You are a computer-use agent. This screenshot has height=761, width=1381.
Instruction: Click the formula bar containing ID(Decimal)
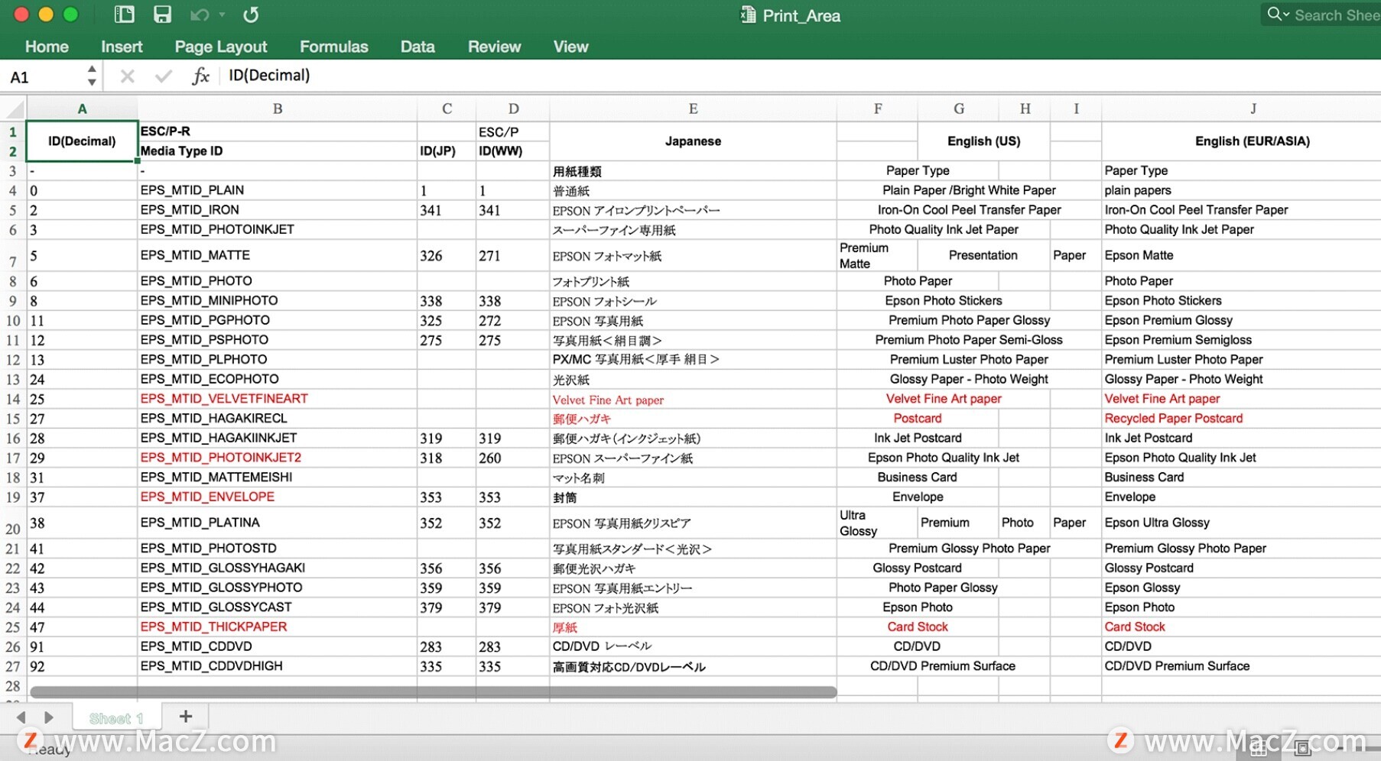[x=799, y=76]
